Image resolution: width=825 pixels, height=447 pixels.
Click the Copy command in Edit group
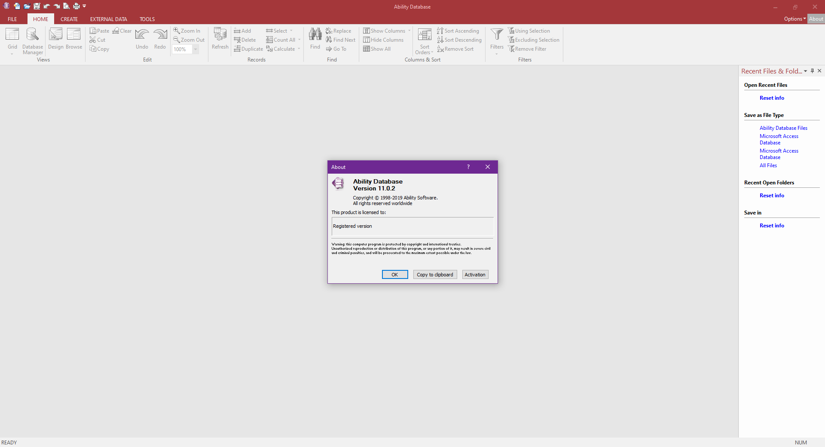(99, 49)
